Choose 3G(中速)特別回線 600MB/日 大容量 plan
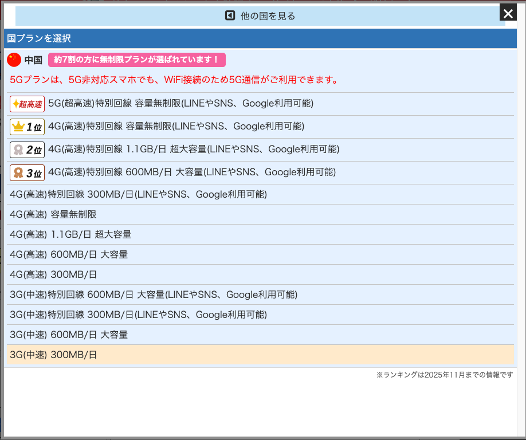This screenshot has height=440, width=526. point(154,294)
